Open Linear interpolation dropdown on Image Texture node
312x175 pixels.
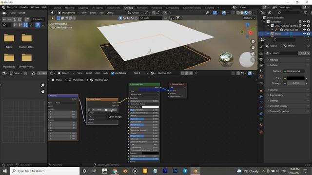[x=102, y=113]
